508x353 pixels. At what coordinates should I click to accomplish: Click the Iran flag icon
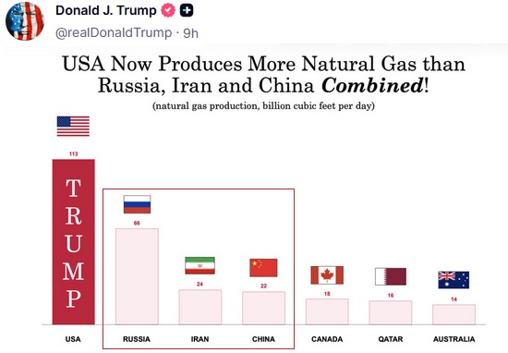click(x=200, y=265)
